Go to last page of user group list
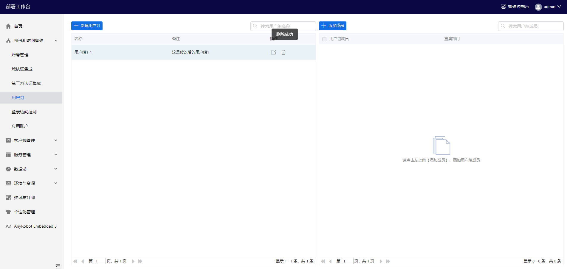The width and height of the screenshot is (567, 269). click(x=140, y=261)
